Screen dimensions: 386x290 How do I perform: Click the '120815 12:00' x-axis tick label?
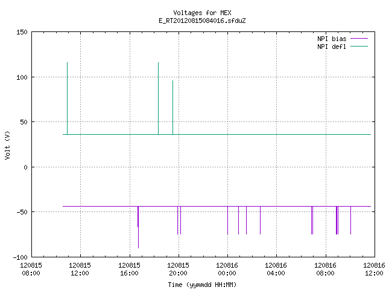pyautogui.click(x=80, y=269)
